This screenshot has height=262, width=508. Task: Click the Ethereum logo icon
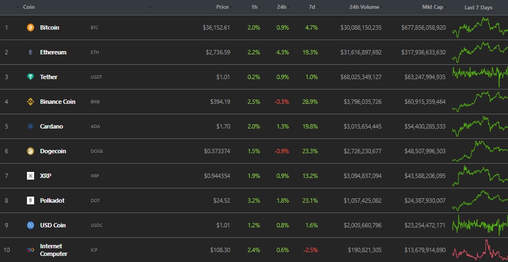pyautogui.click(x=30, y=52)
